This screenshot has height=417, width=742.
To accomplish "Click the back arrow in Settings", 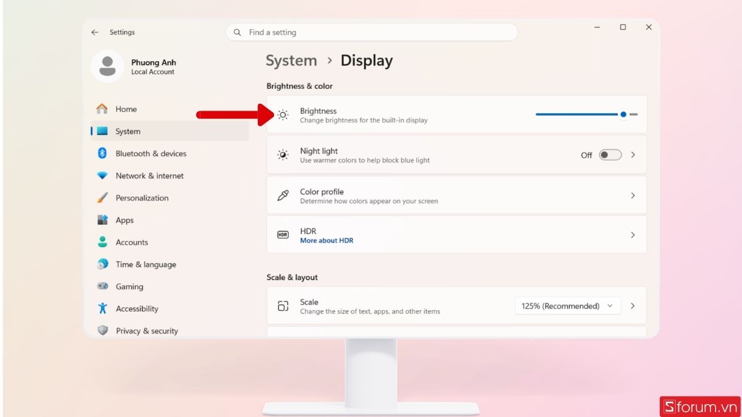I will pos(95,32).
